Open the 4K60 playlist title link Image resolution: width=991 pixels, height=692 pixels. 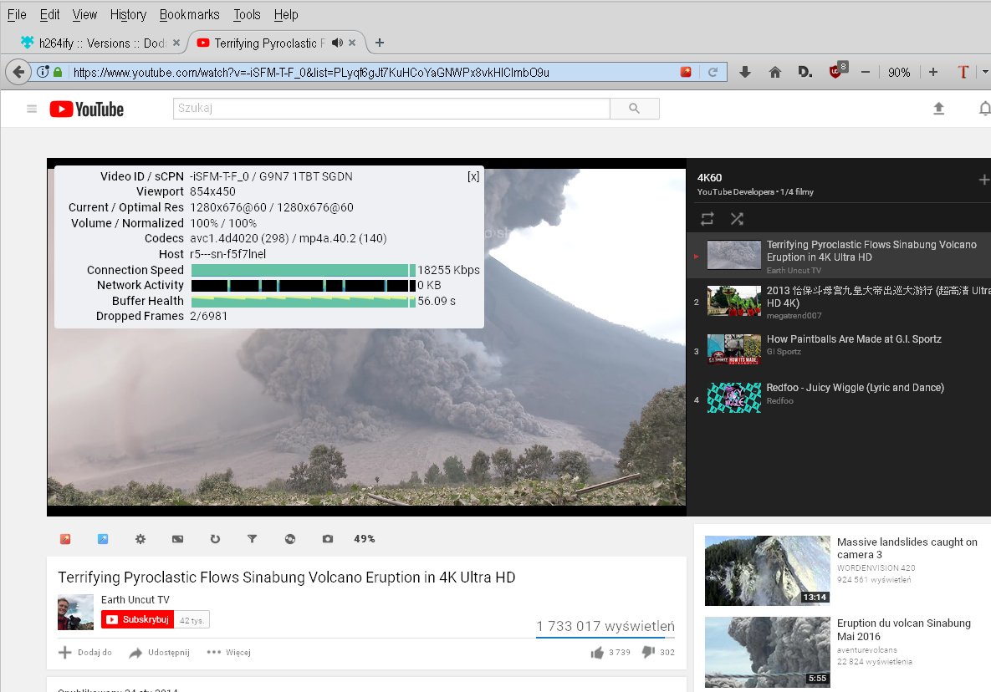[710, 178]
